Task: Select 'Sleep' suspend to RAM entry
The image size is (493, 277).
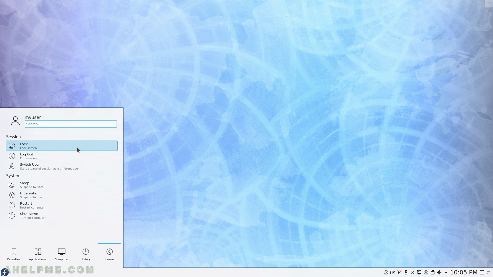Action: tap(62, 185)
